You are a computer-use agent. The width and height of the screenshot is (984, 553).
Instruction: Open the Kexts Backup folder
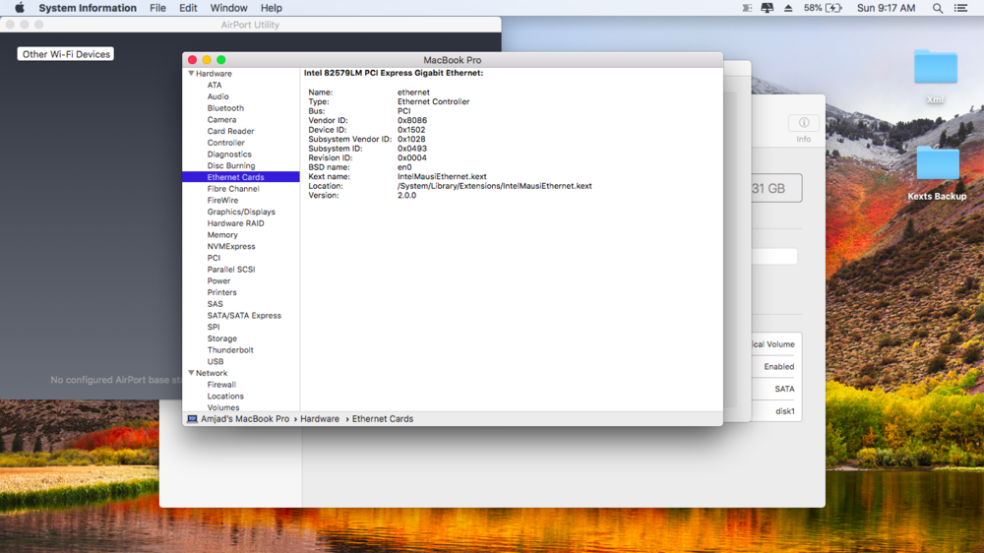click(x=937, y=164)
